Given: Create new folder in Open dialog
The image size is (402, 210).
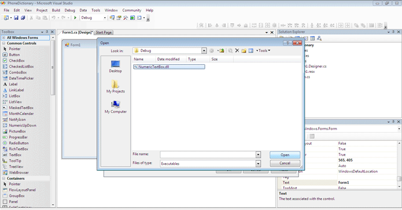Looking at the screenshot, I should pyautogui.click(x=244, y=51).
